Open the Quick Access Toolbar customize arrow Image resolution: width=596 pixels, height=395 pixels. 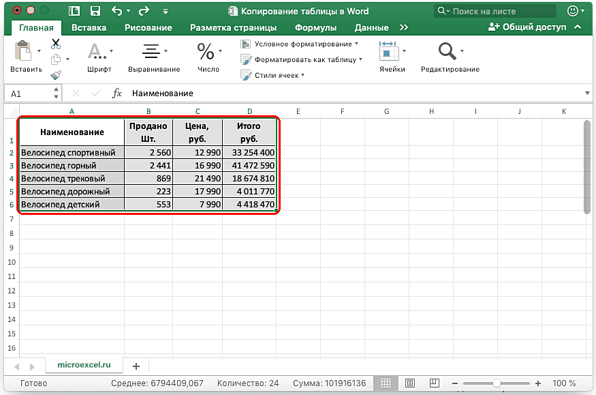tap(166, 12)
